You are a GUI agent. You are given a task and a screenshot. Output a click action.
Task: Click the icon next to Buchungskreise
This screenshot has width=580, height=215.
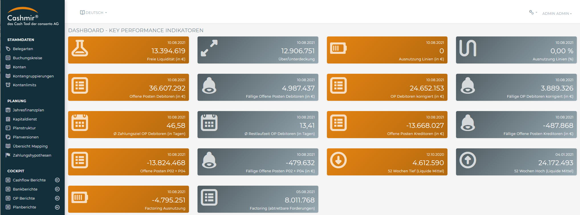coord(8,58)
